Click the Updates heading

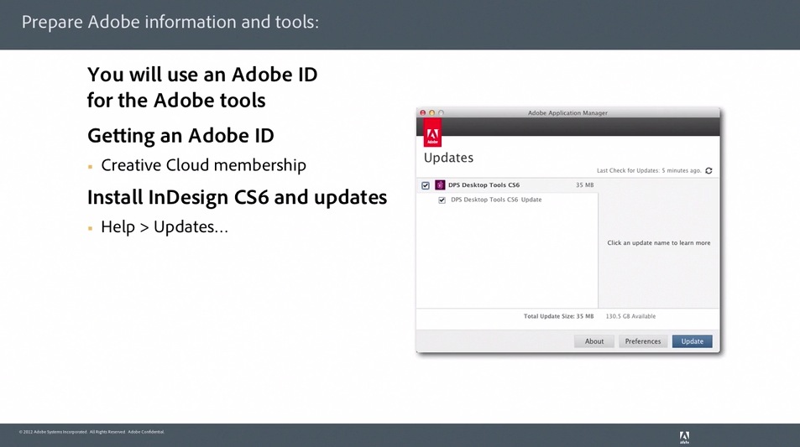[448, 158]
